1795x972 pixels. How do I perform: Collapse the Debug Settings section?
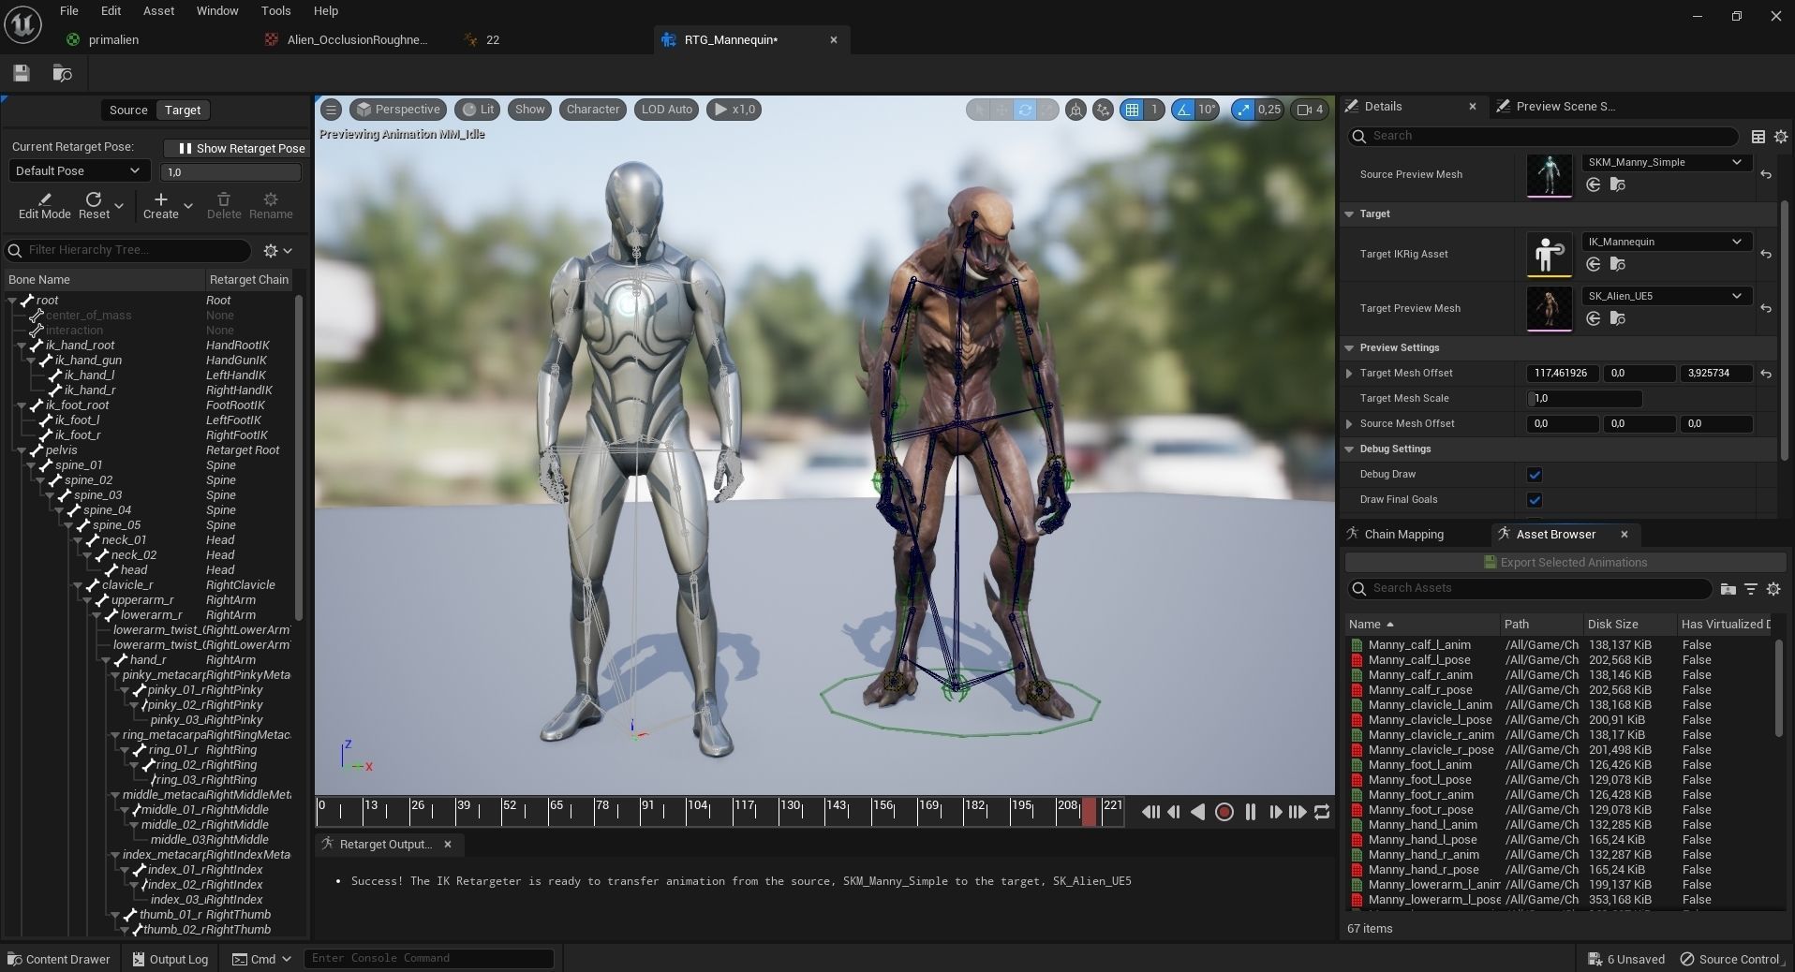pos(1349,449)
